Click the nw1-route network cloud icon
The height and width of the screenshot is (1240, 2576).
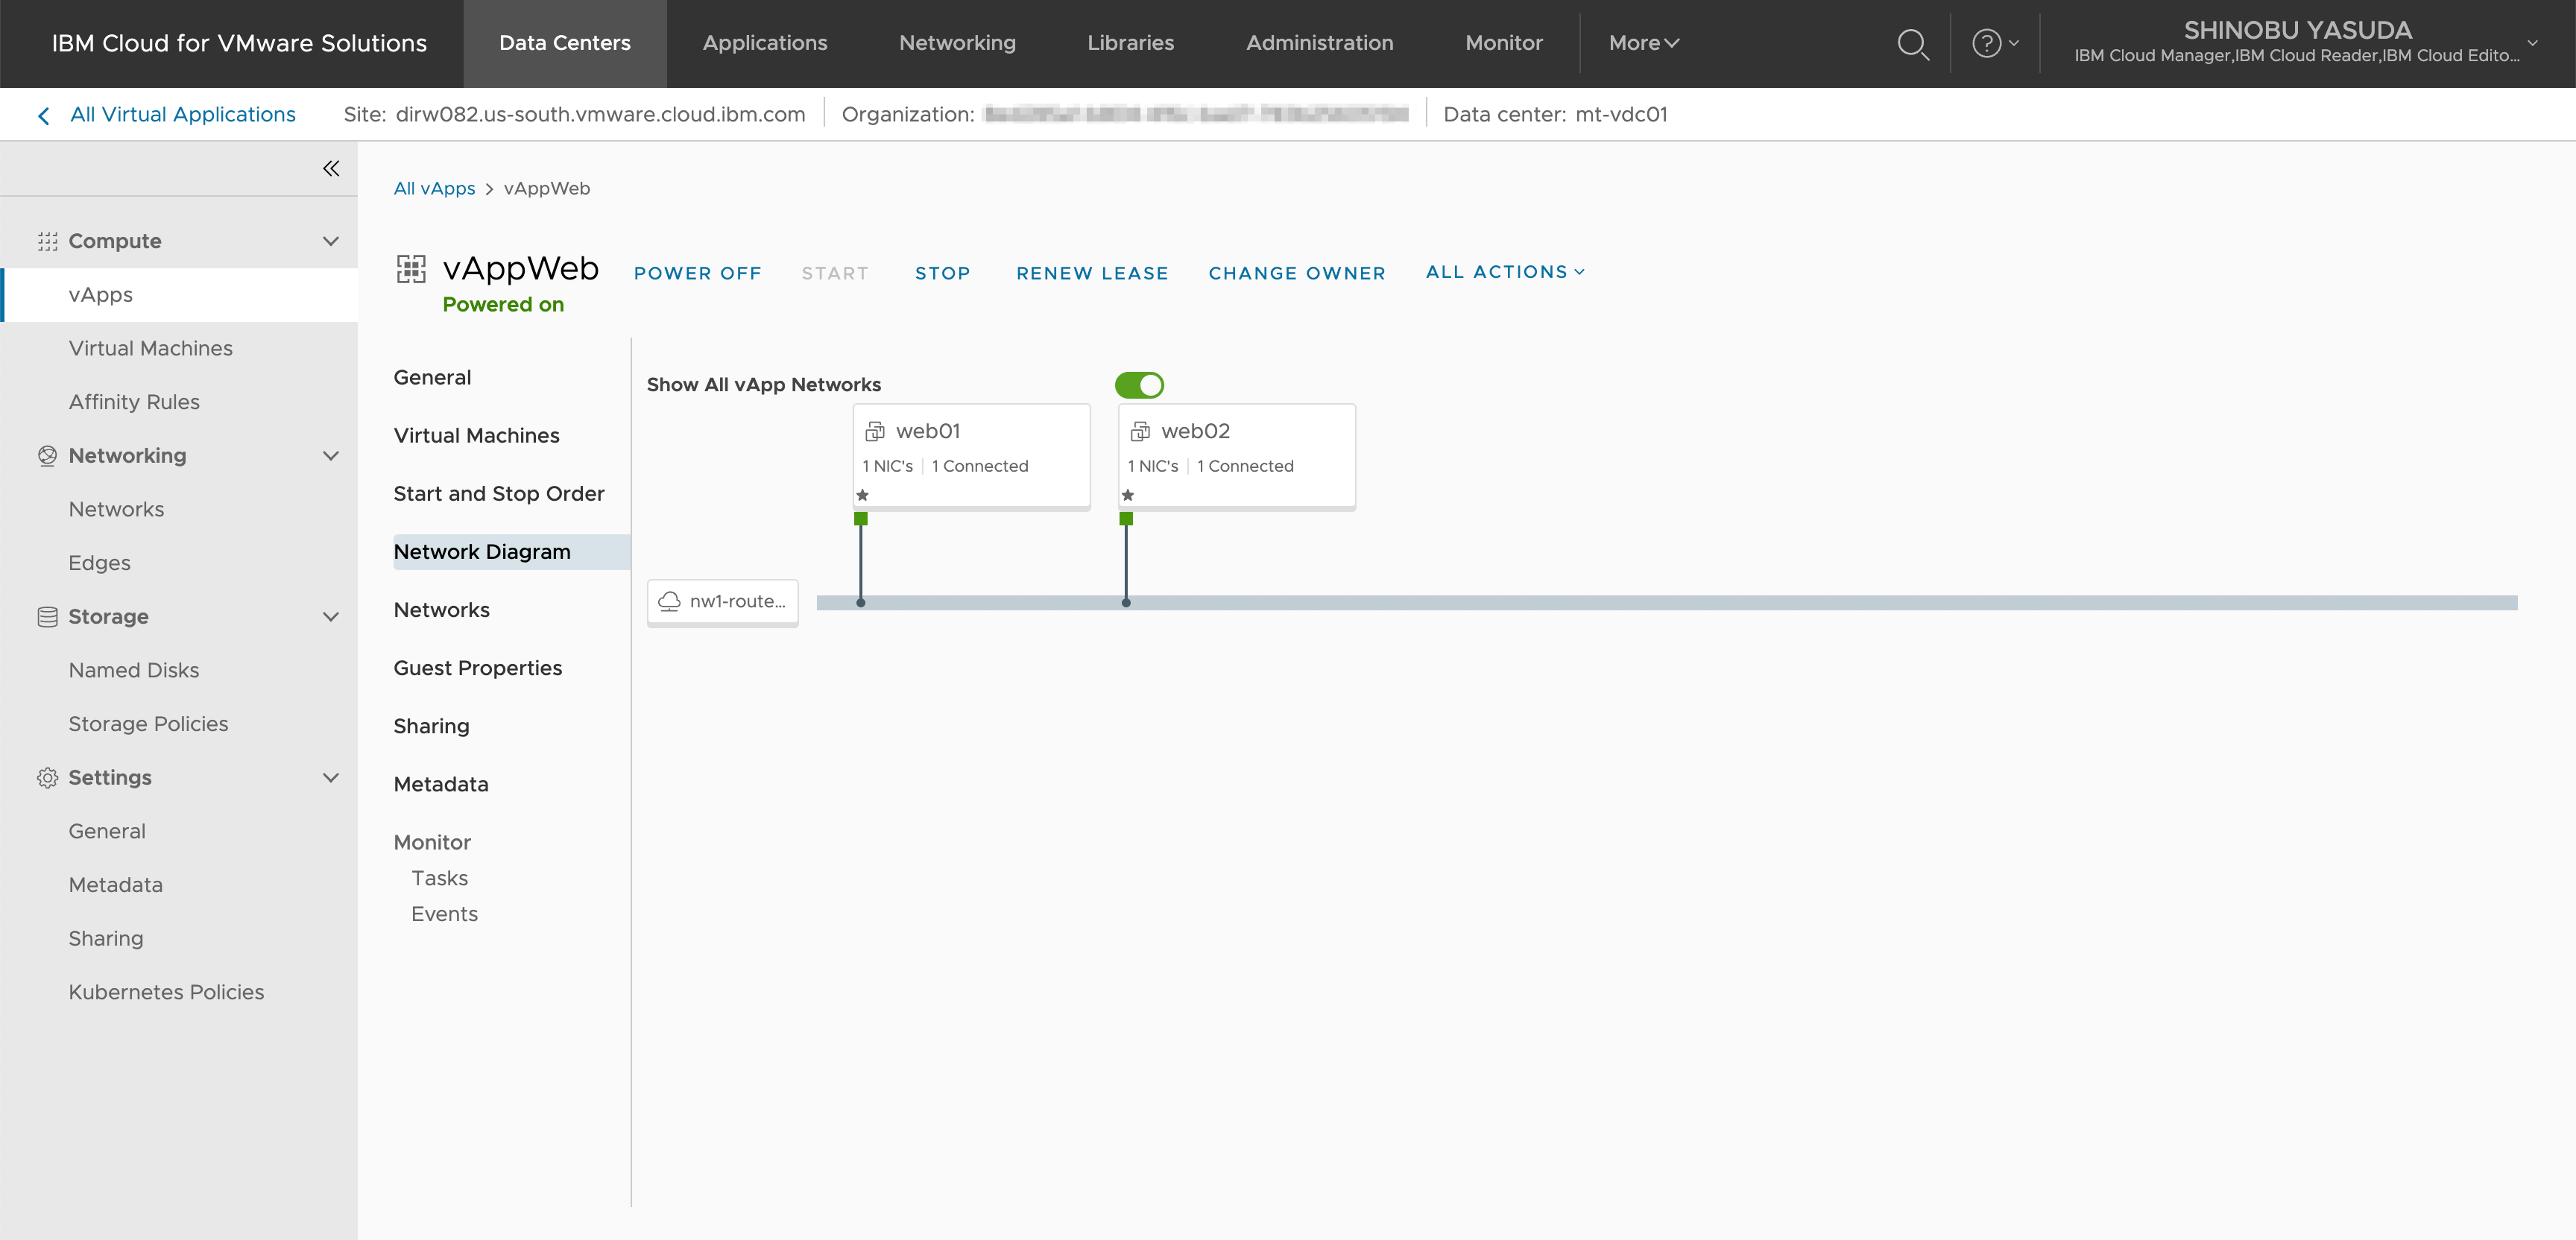pos(669,601)
